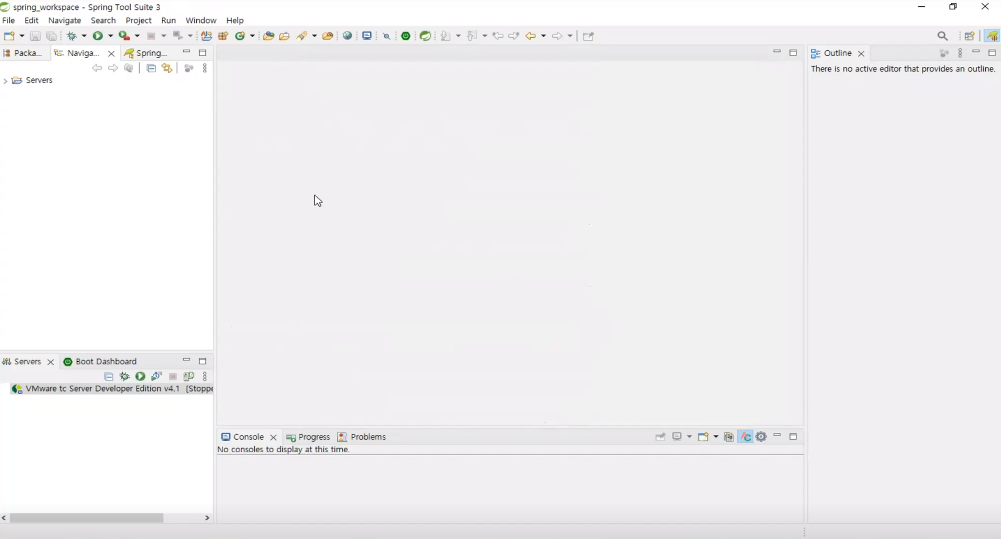Click the green Run button in main toolbar
This screenshot has height=539, width=1001.
pyautogui.click(x=97, y=36)
